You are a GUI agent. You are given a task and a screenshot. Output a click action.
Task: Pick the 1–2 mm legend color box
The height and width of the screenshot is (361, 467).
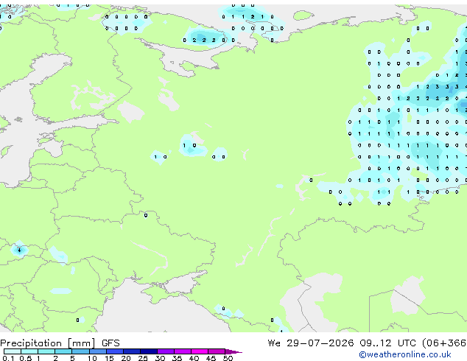coord(46,351)
